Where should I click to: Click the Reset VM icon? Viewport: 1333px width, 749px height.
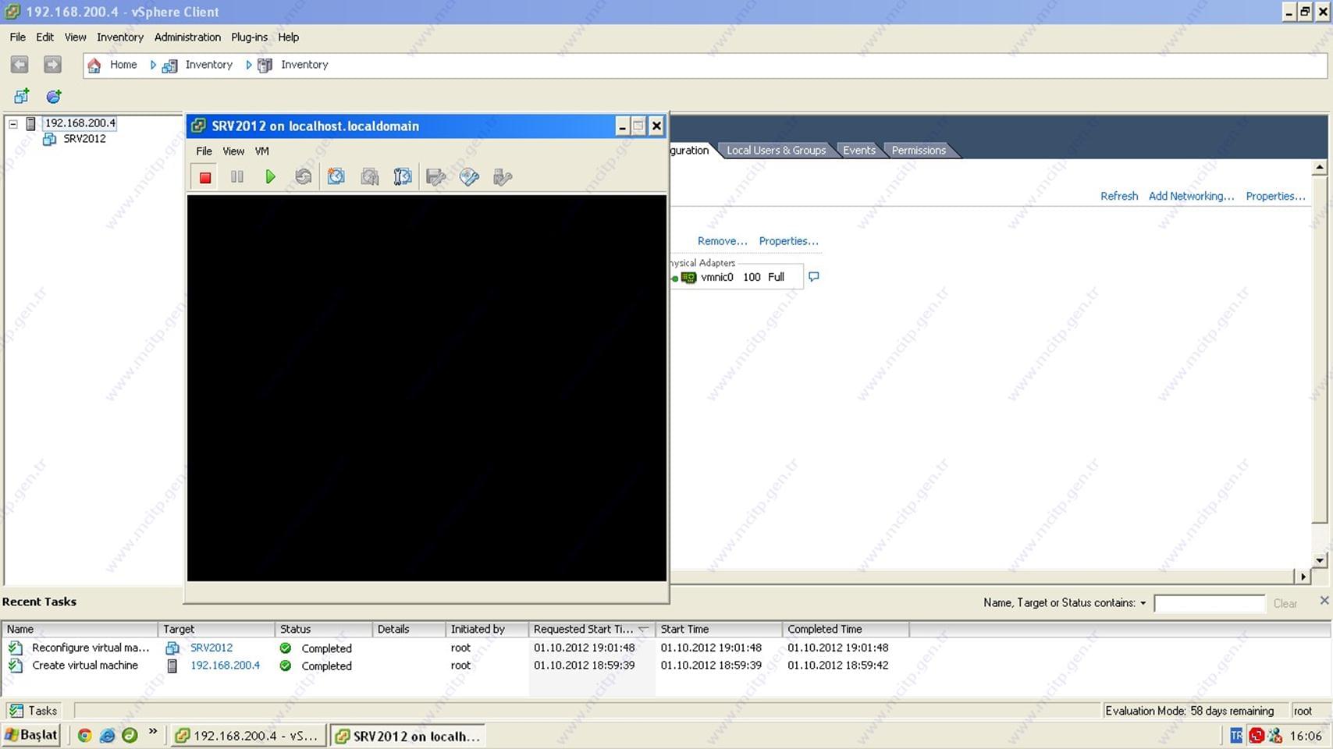(304, 177)
